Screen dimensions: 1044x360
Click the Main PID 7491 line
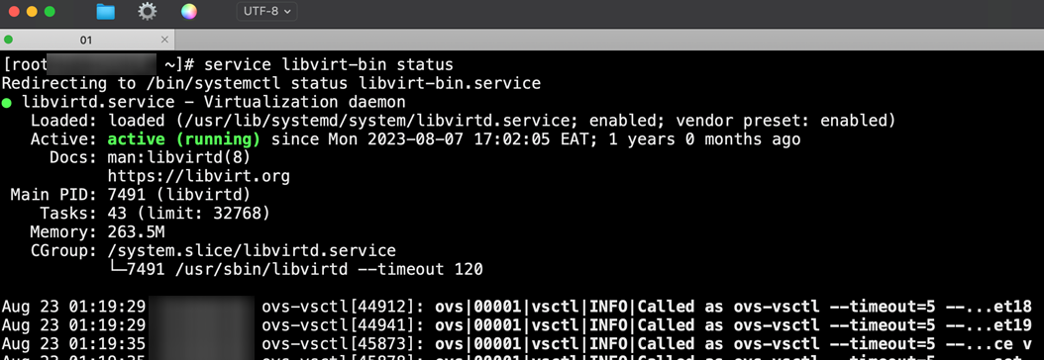pyautogui.click(x=131, y=195)
